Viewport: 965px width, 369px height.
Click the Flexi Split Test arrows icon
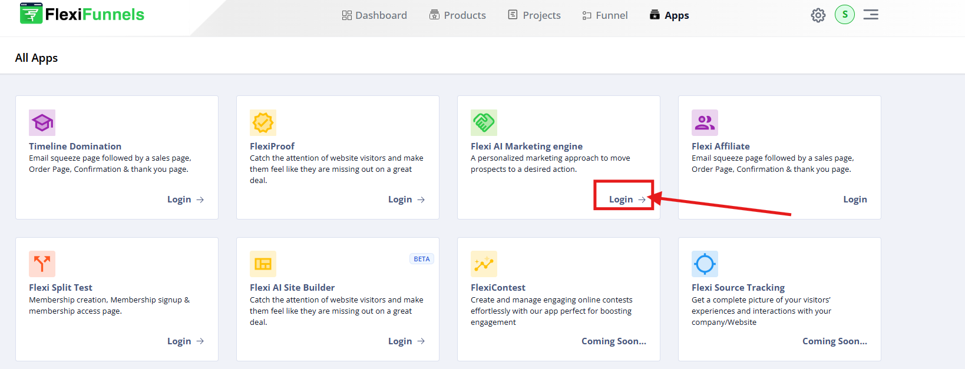42,264
